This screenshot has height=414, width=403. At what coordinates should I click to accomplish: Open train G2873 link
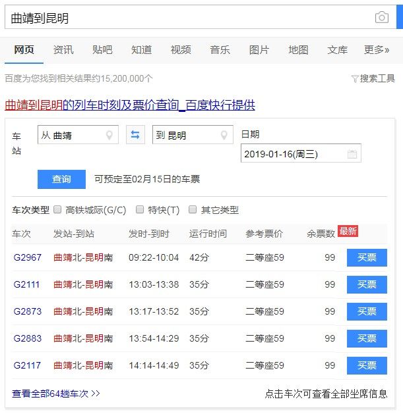tap(28, 311)
